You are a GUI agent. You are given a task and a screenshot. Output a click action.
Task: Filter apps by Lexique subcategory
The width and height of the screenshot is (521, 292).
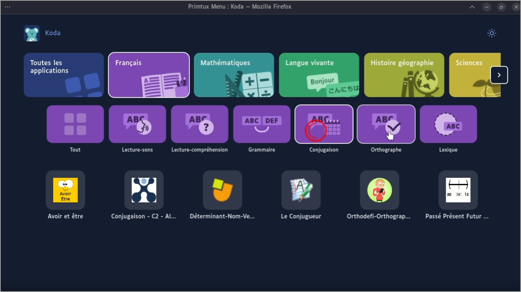(x=448, y=124)
